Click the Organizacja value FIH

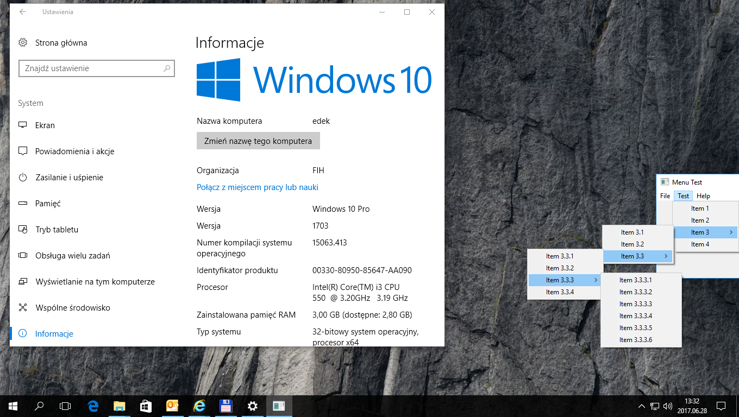(318, 170)
